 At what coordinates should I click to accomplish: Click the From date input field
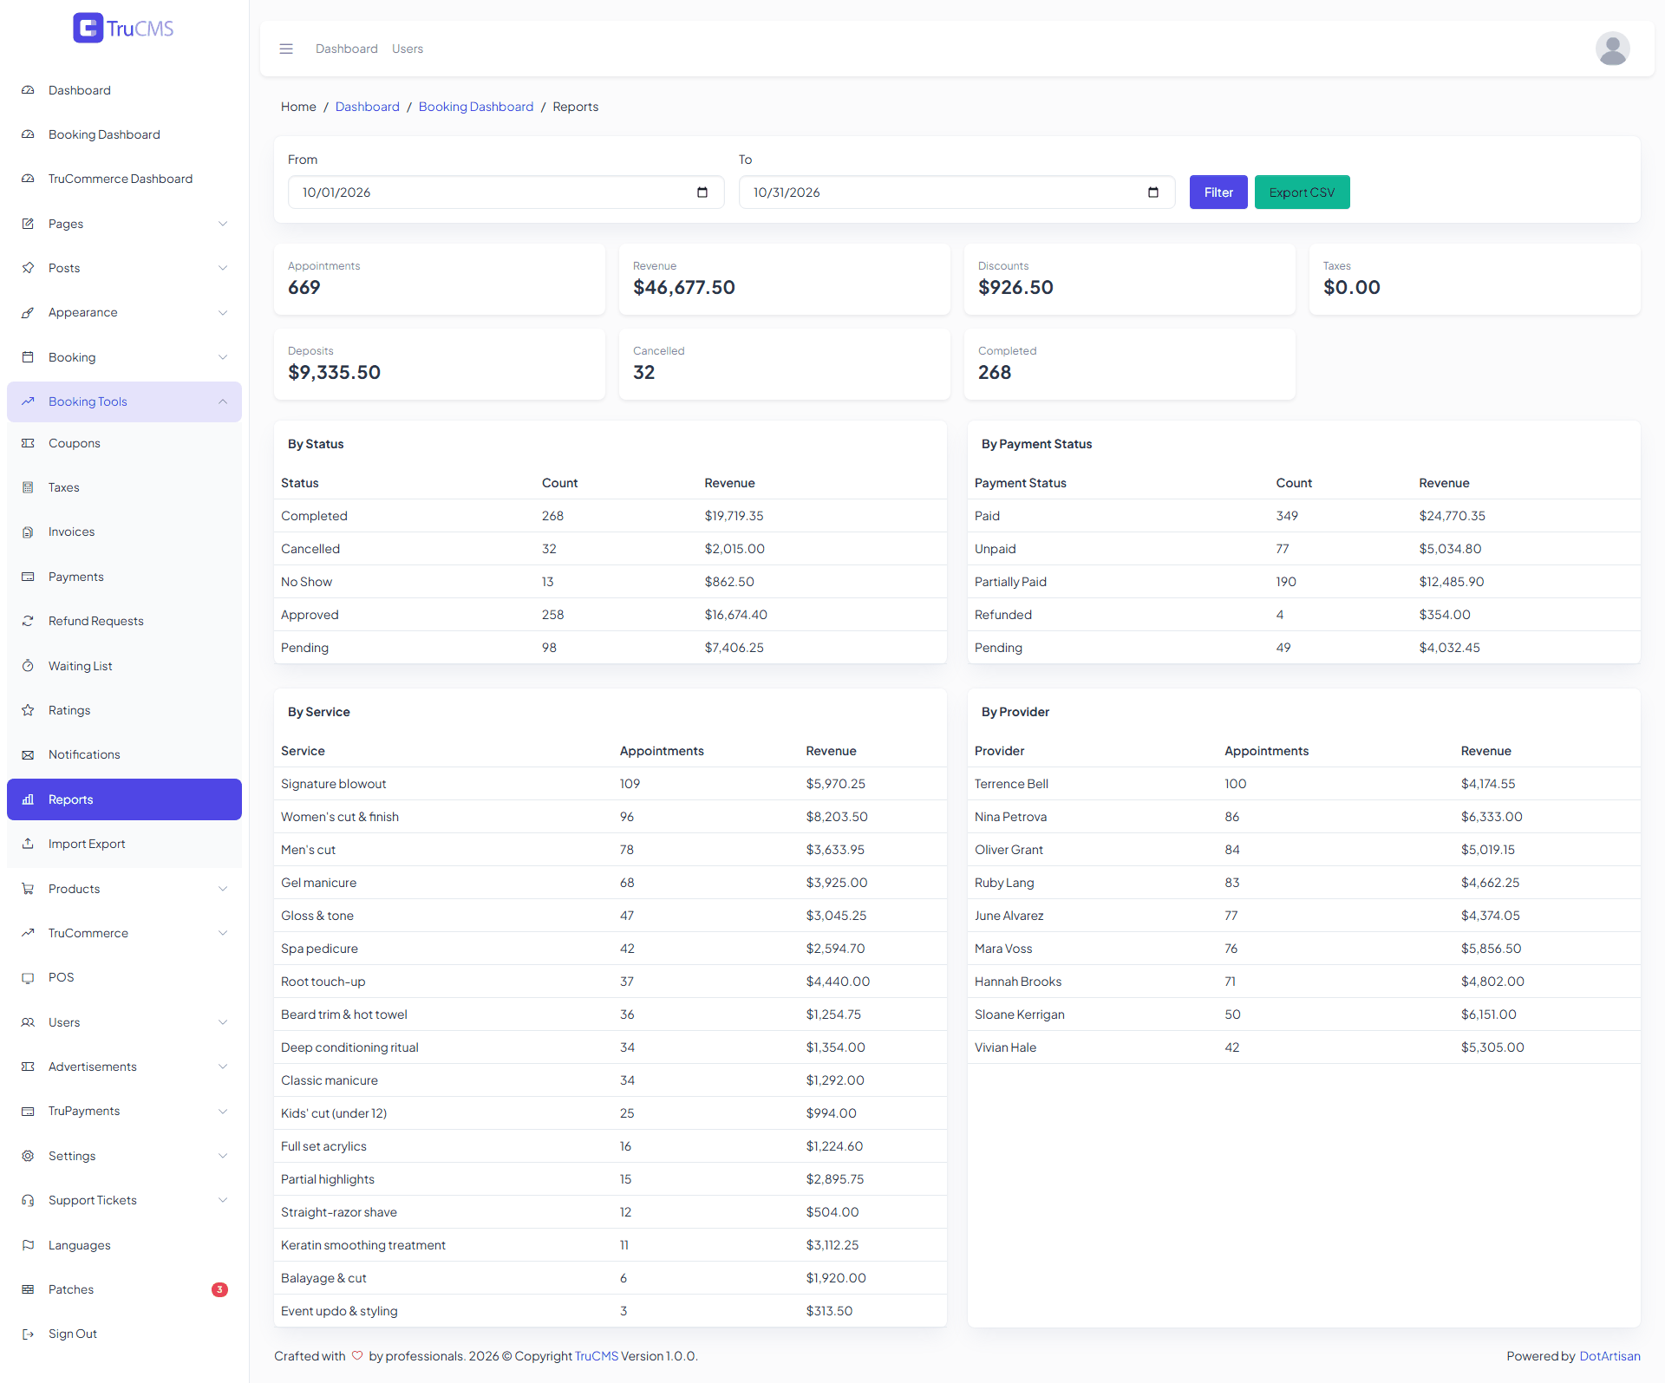tap(506, 192)
